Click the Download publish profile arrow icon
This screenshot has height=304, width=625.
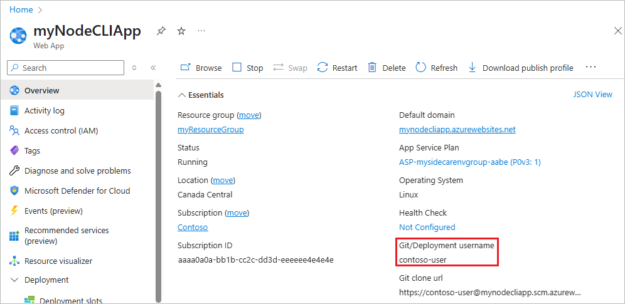(472, 68)
